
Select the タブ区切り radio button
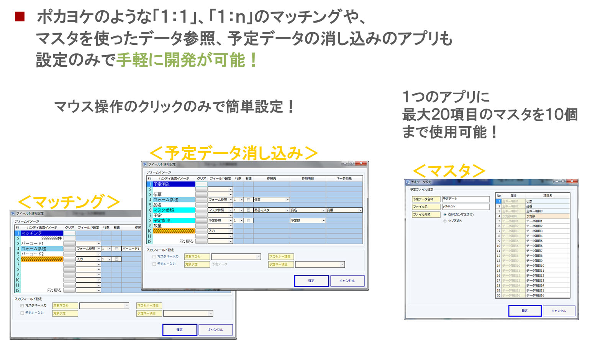point(445,221)
